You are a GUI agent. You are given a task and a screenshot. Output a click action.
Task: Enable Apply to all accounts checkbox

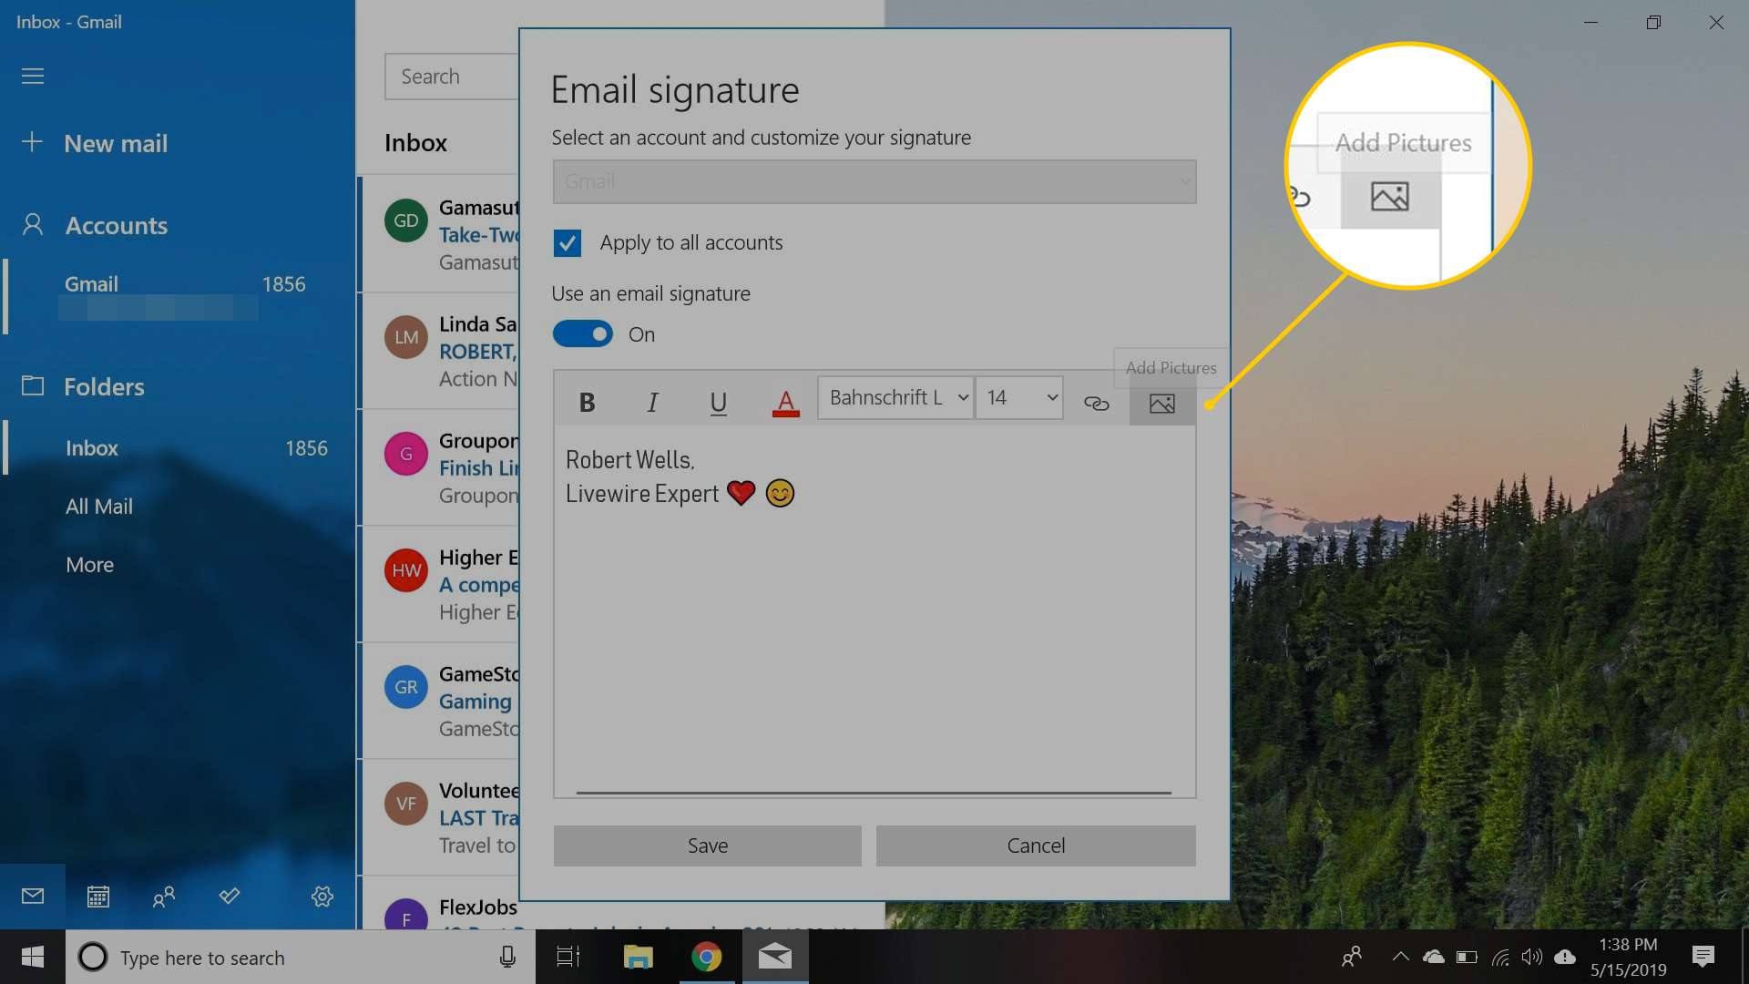click(568, 241)
